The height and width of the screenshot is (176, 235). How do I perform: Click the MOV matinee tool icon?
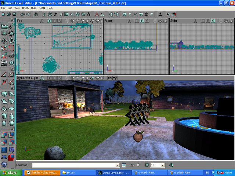[x=4, y=63]
